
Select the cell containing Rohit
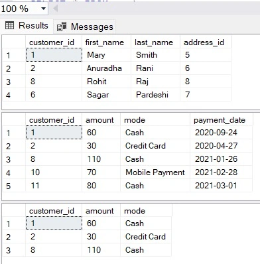click(x=106, y=82)
